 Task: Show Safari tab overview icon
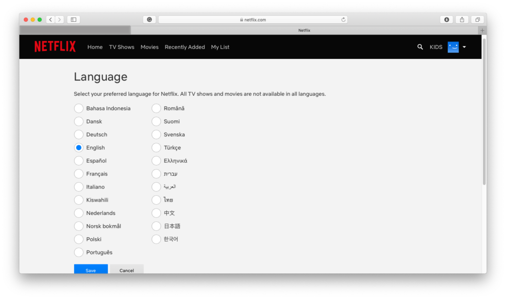[x=477, y=20]
